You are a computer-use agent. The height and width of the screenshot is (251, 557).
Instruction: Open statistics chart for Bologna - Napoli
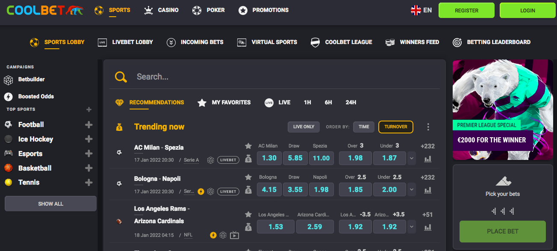(427, 190)
